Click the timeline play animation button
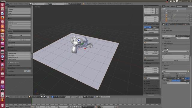The width and height of the screenshot is (192, 108). (76, 107)
